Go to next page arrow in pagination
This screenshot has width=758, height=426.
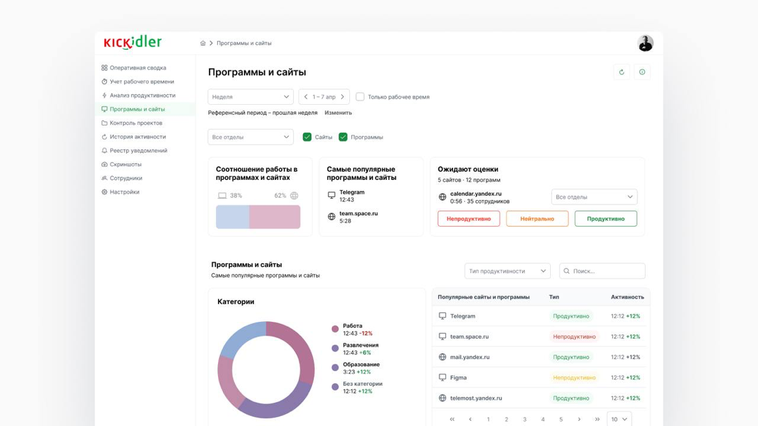tap(579, 419)
